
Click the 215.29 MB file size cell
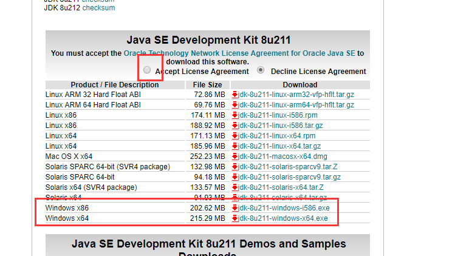click(x=207, y=218)
